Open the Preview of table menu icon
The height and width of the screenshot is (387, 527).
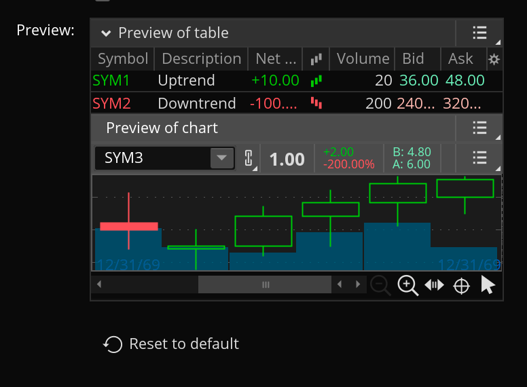pyautogui.click(x=479, y=33)
